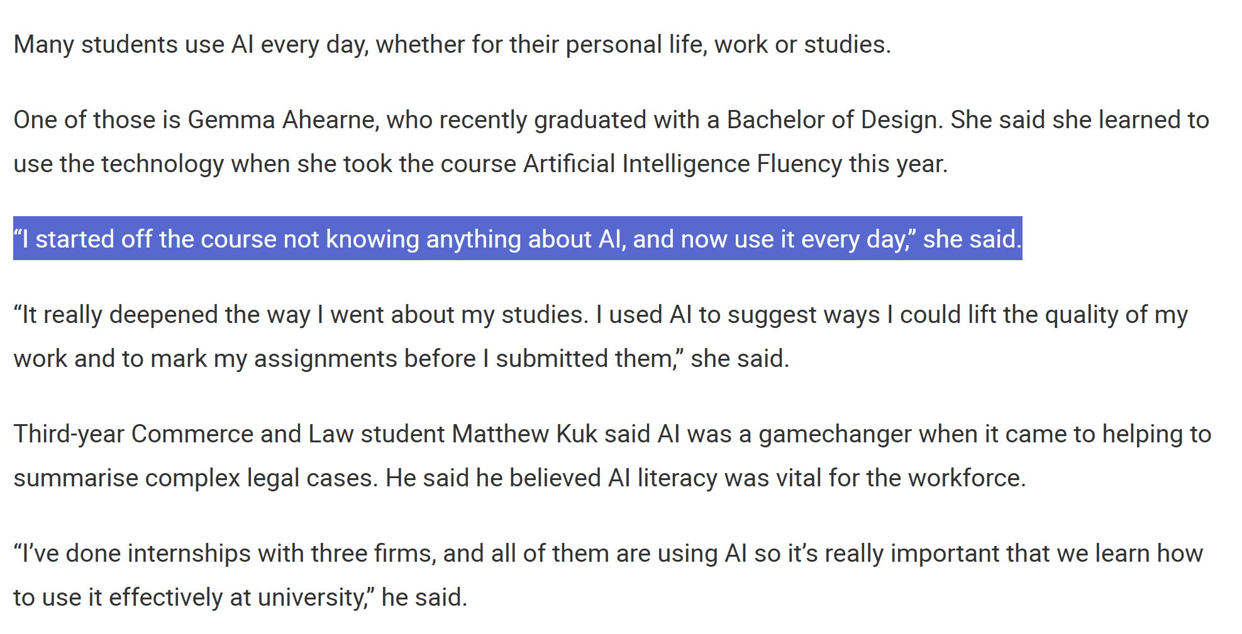Image resolution: width=1242 pixels, height=634 pixels.
Task: Click the name "Matthew Kuk"
Action: [x=524, y=434]
